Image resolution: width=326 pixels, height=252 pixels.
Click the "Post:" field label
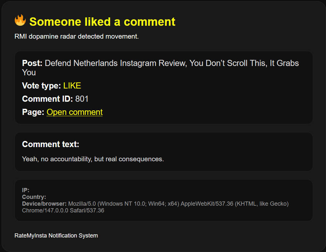click(x=32, y=63)
